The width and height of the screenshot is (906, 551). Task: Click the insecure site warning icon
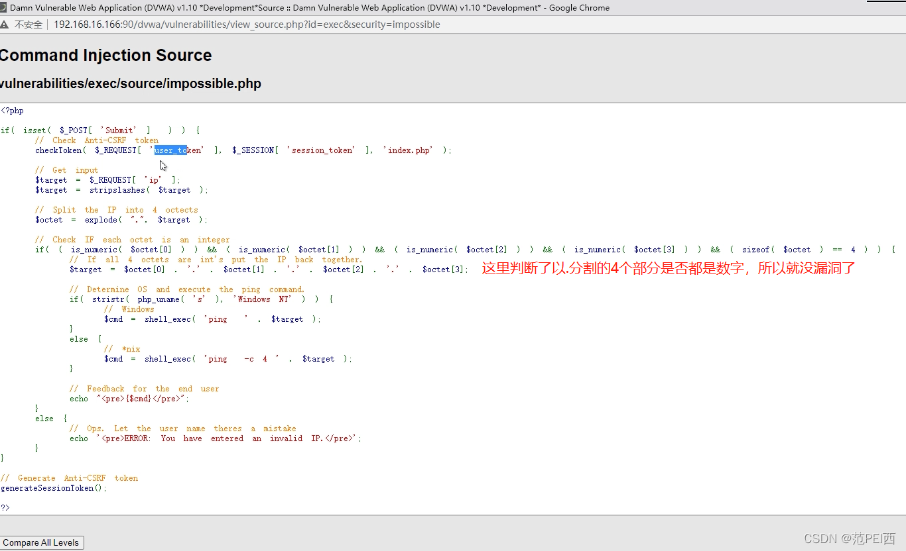click(4, 25)
